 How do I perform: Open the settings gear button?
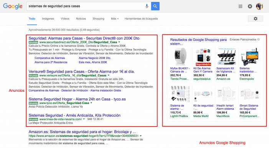256,19
